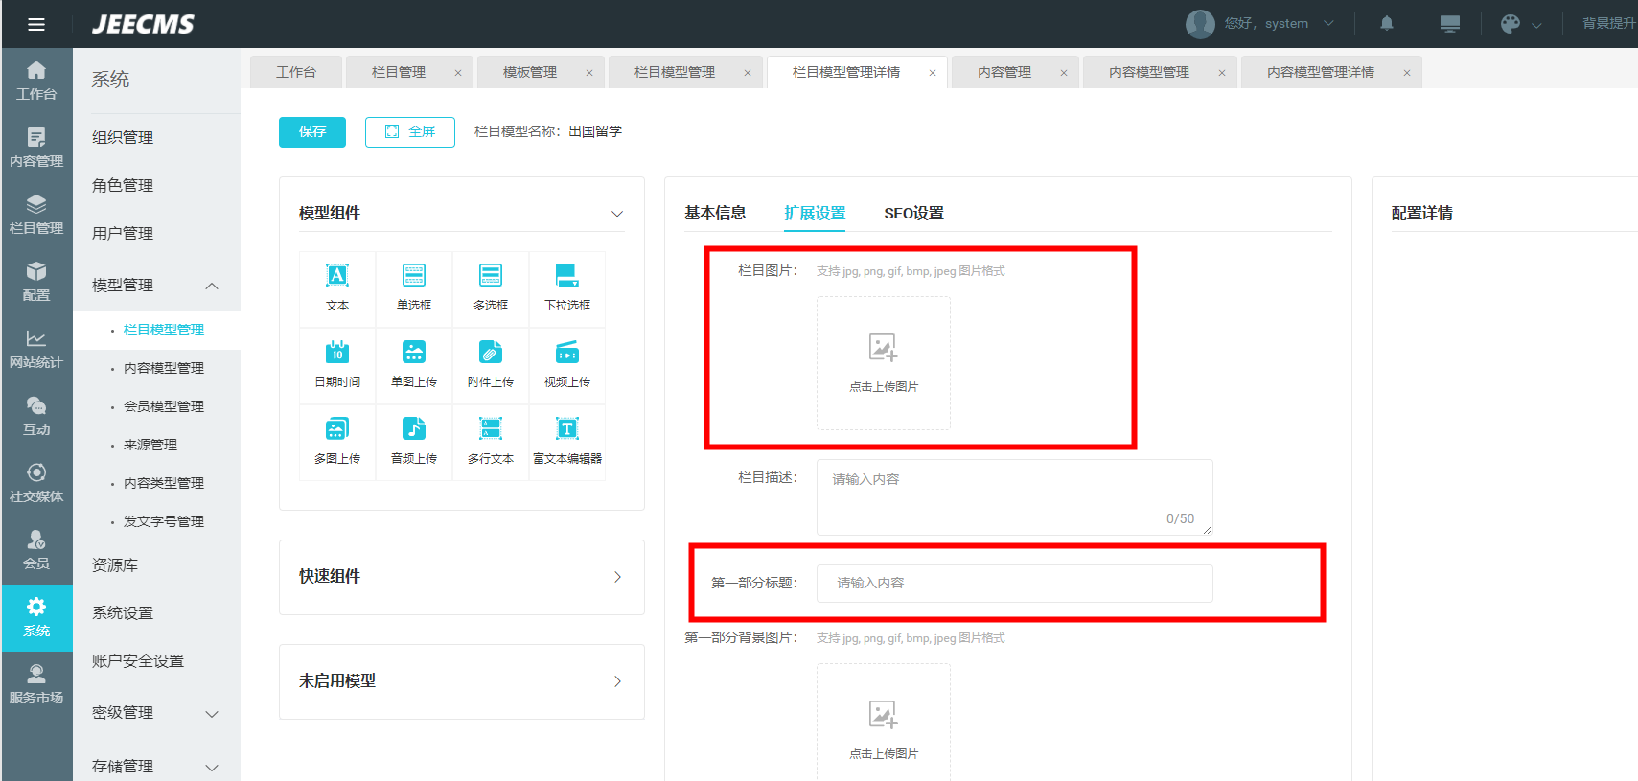Open the theme palette icon in header
This screenshot has height=781, width=1638.
1511,24
